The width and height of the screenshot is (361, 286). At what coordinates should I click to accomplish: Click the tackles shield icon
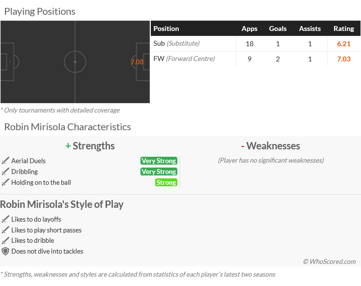coord(5,251)
